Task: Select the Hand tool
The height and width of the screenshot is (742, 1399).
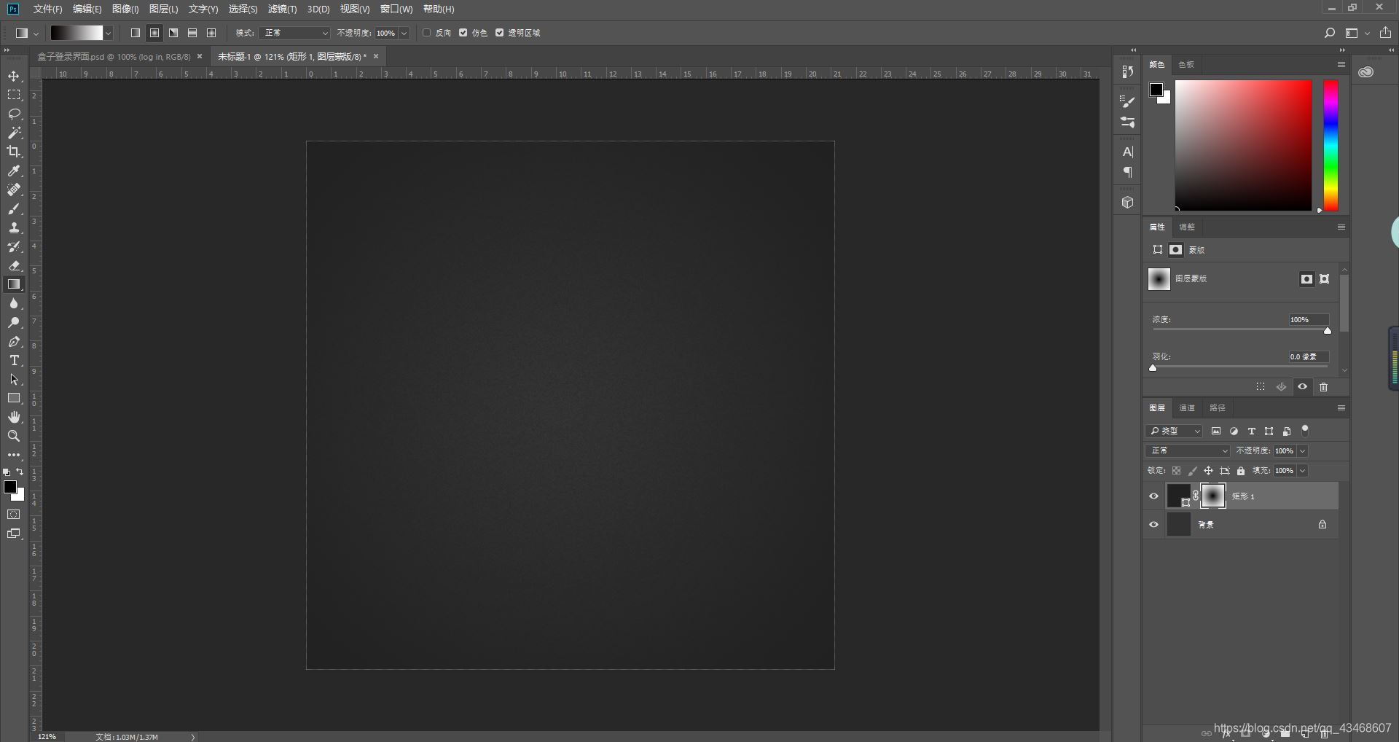Action: coord(14,417)
